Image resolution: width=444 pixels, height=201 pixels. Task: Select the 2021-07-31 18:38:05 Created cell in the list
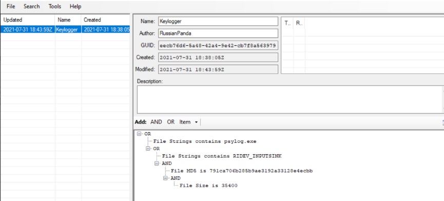(x=106, y=29)
